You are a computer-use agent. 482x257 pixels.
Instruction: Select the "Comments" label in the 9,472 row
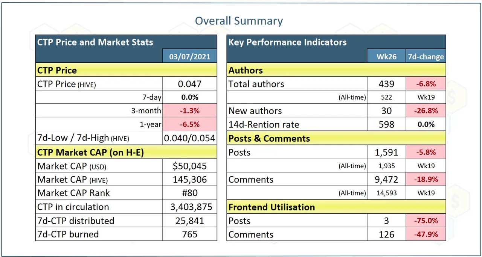click(251, 180)
